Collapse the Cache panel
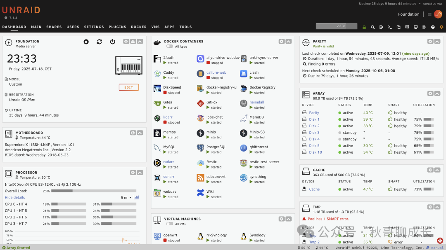 [437, 170]
